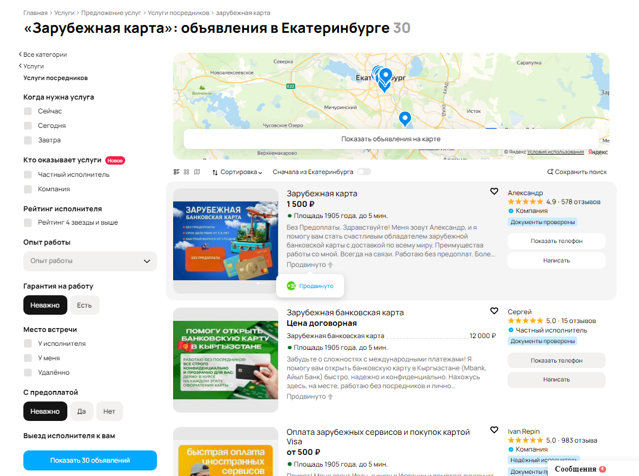This screenshot has width=639, height=476.
Task: Write a message to Сергей
Action: tap(556, 379)
